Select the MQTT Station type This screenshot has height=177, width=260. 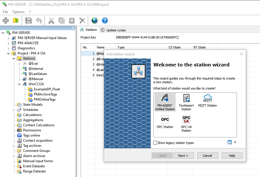pyautogui.click(x=208, y=100)
